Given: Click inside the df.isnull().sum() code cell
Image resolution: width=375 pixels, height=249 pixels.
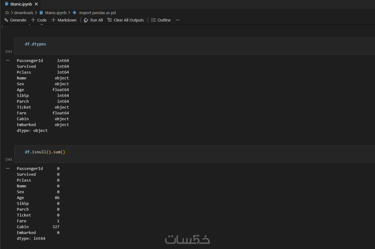Looking at the screenshot, I should pyautogui.click(x=195, y=154).
